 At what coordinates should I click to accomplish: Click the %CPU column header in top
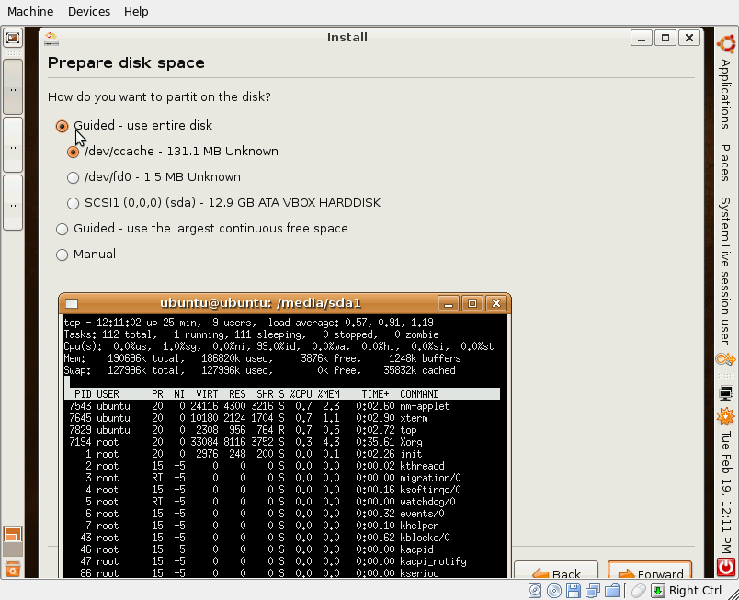[x=301, y=394]
